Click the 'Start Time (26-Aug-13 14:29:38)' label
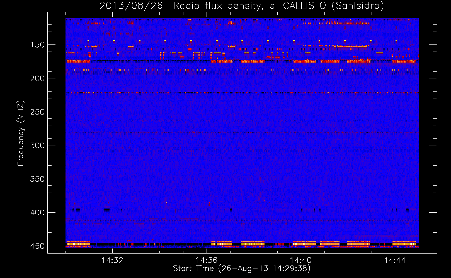The height and width of the screenshot is (278, 451). tap(242, 269)
